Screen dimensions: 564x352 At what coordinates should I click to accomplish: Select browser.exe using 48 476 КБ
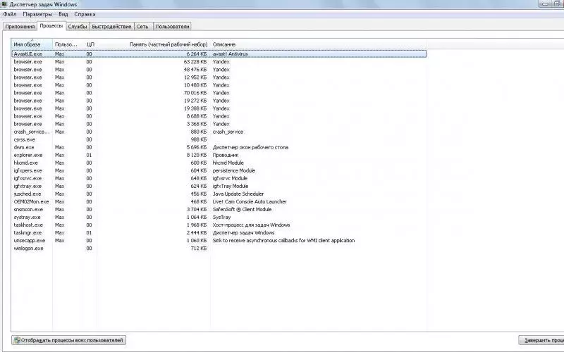click(x=219, y=70)
